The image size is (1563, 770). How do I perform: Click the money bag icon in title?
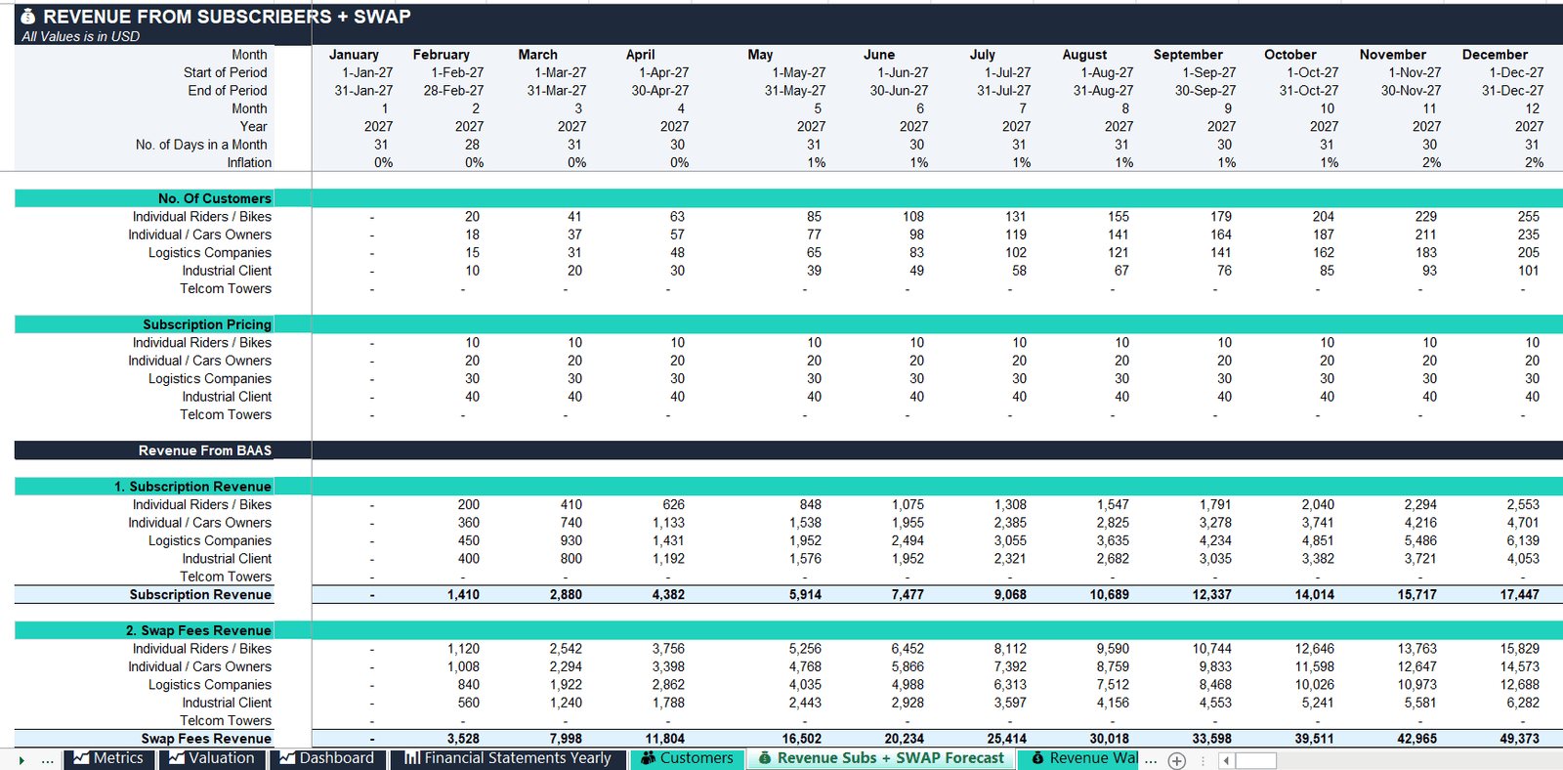[28, 17]
